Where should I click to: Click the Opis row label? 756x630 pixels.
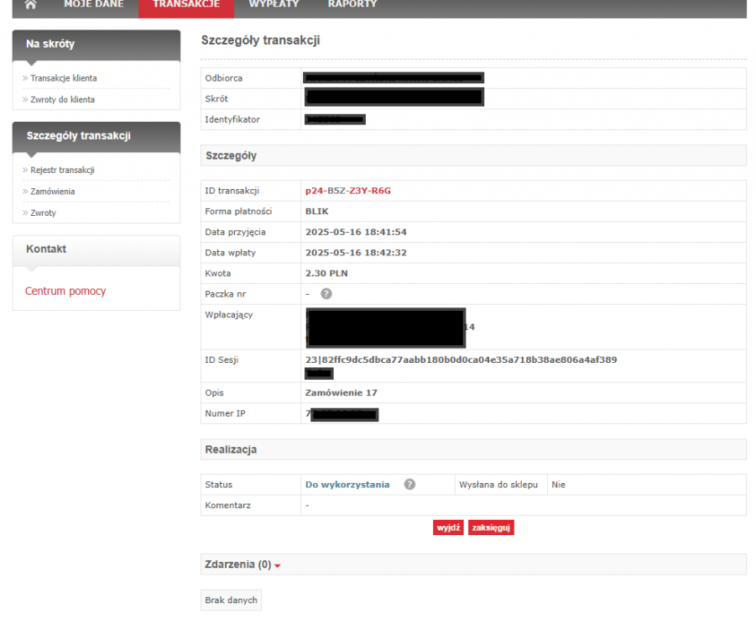pyautogui.click(x=214, y=393)
